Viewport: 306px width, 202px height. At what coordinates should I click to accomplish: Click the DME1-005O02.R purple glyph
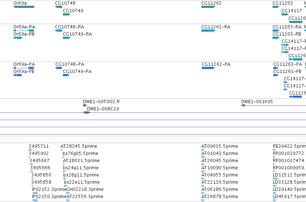85,105
